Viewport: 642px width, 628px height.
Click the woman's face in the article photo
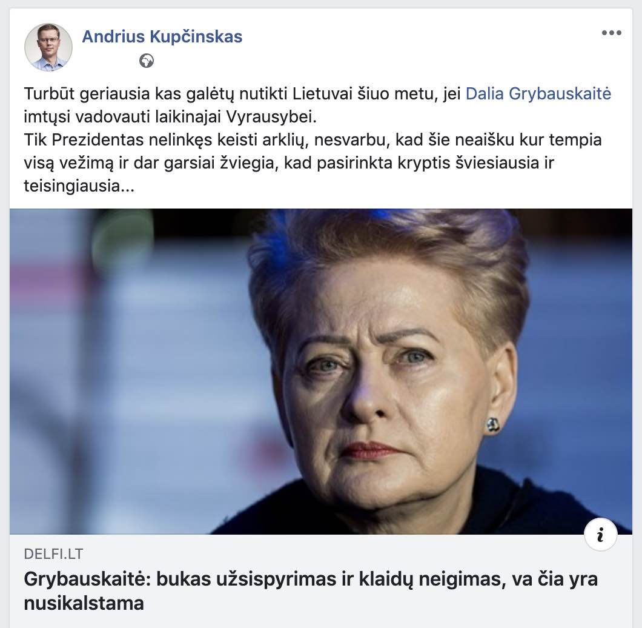pyautogui.click(x=393, y=389)
